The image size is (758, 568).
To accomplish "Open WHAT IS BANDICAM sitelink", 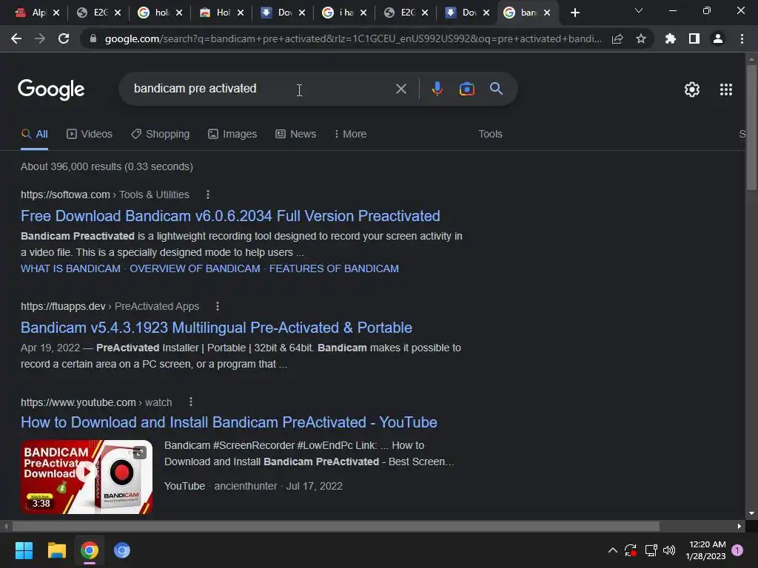I will click(70, 268).
